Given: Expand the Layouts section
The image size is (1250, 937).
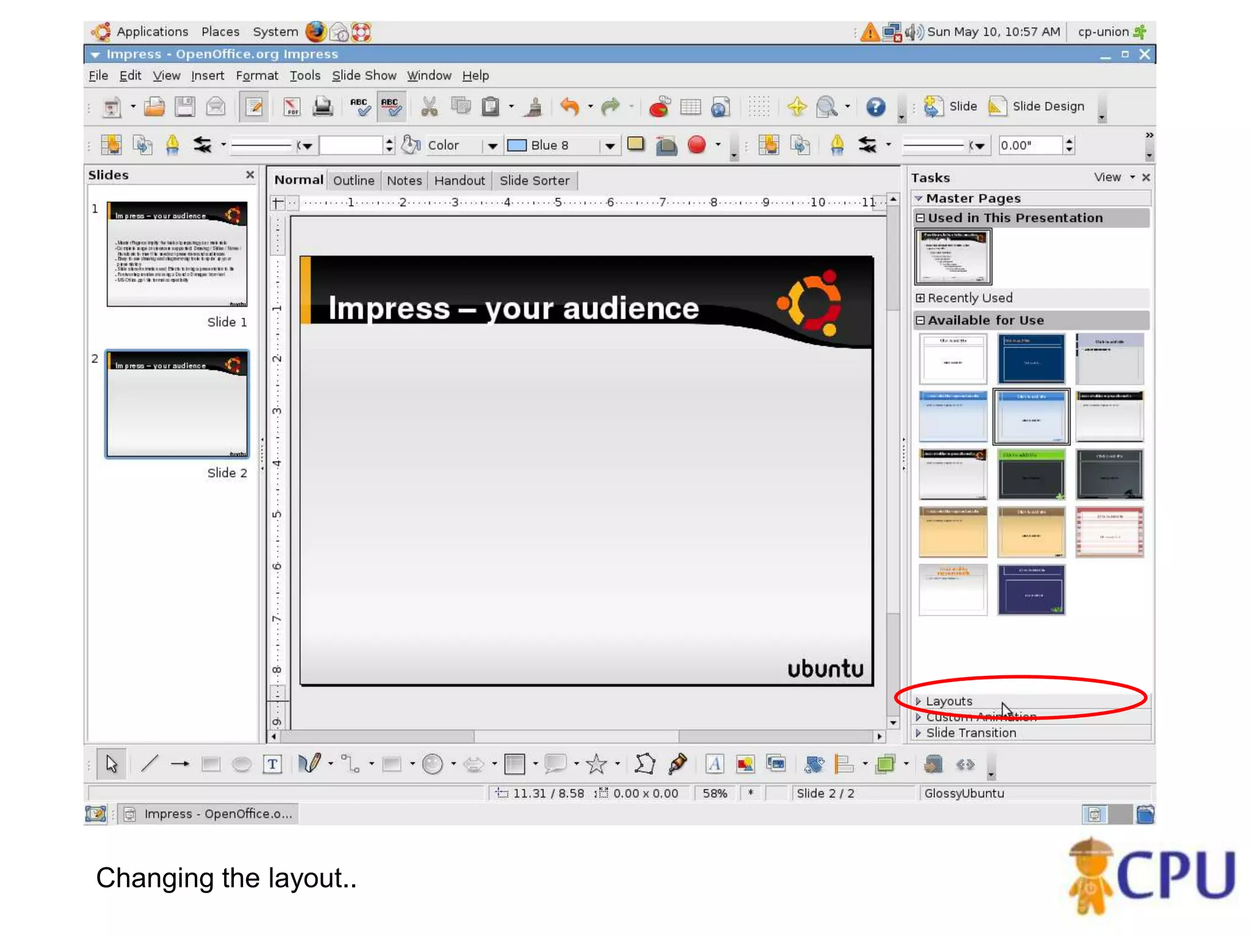Looking at the screenshot, I should 1031,701.
